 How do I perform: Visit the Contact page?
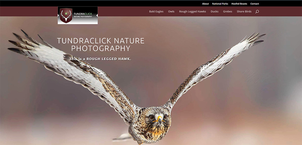click(255, 4)
